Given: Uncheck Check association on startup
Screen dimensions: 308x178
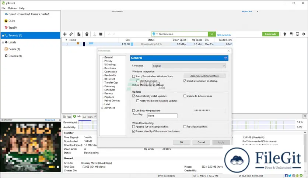Looking at the screenshot, I should coord(185,81).
